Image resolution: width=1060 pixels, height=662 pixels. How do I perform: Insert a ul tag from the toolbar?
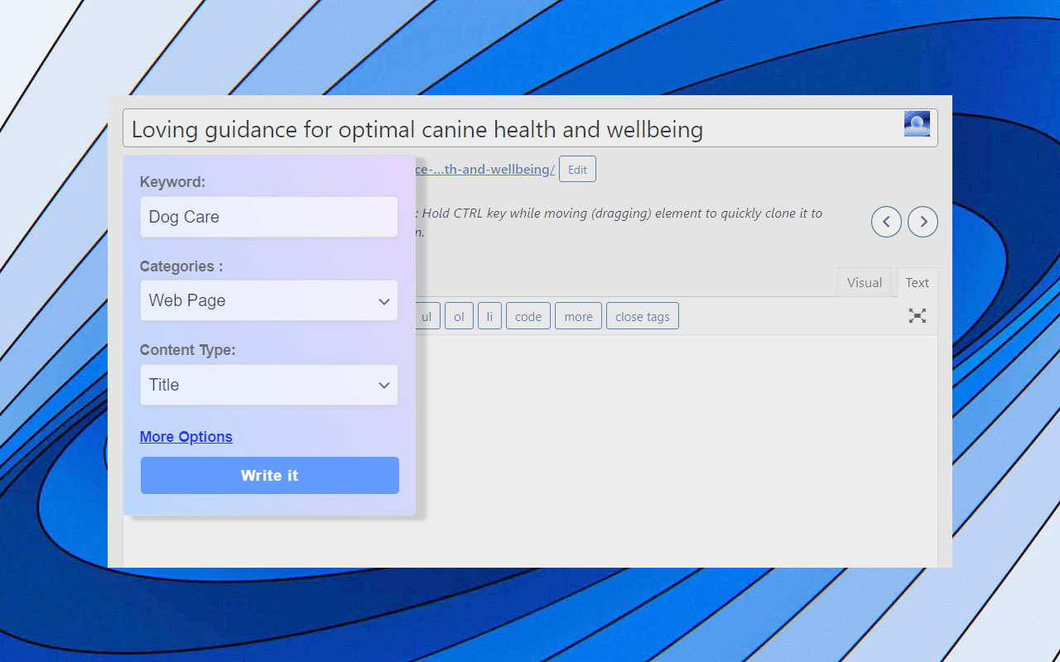click(427, 317)
